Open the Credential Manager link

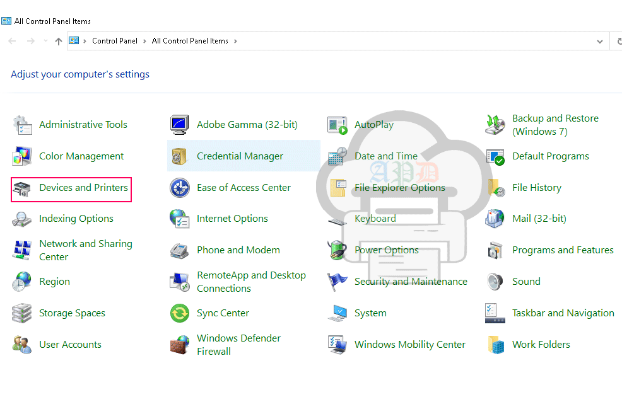pos(240,156)
